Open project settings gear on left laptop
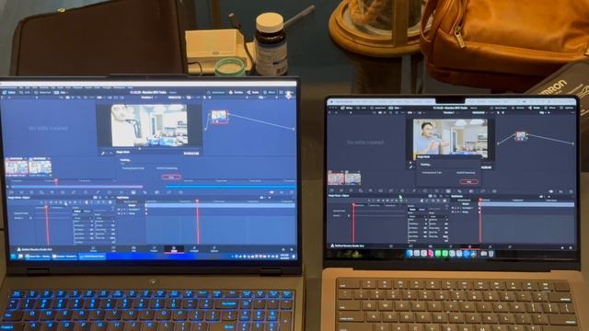Viewport: 589px width, 331px height. pos(291,249)
